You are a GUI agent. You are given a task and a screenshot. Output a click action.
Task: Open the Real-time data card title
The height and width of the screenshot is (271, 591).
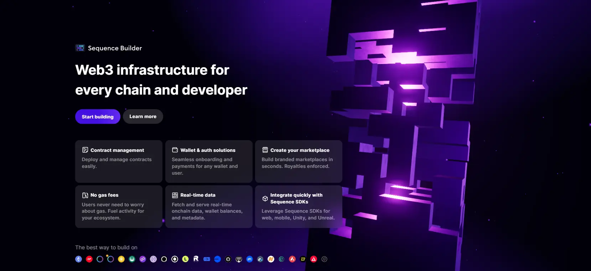198,195
